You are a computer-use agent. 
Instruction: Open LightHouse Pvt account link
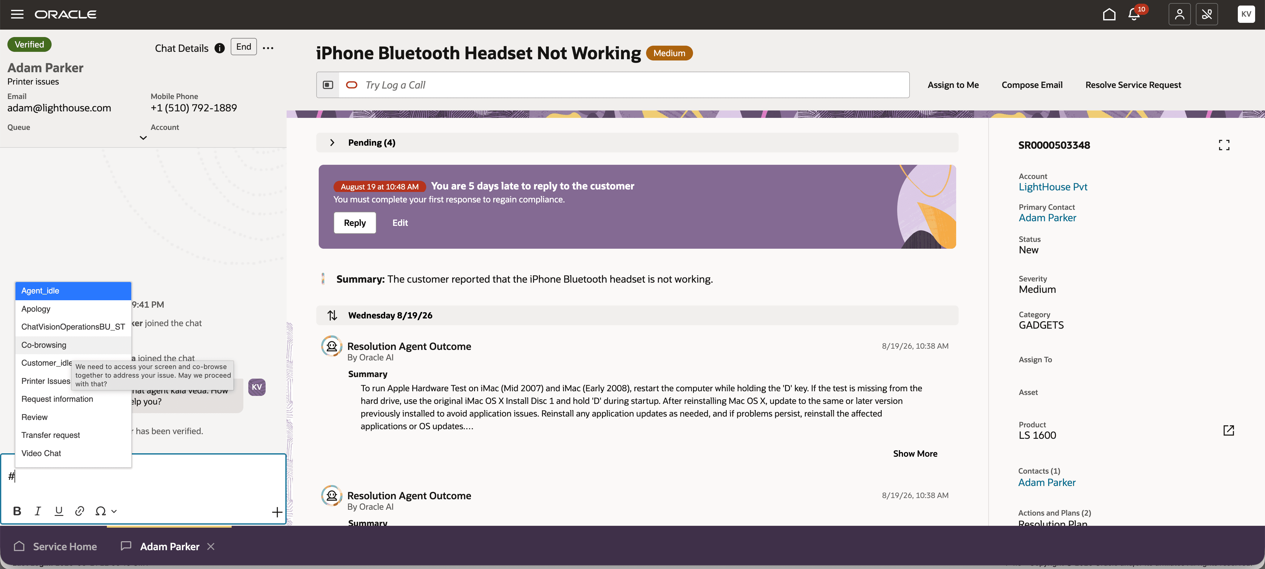click(x=1053, y=187)
